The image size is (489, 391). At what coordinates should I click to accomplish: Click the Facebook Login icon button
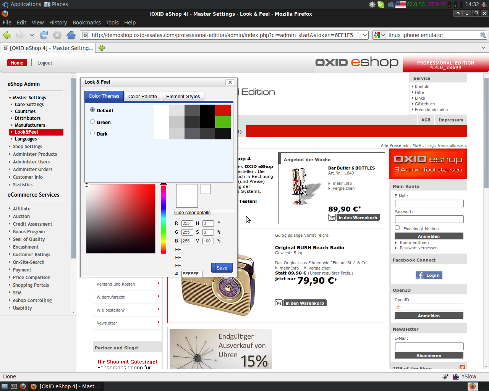(x=429, y=275)
